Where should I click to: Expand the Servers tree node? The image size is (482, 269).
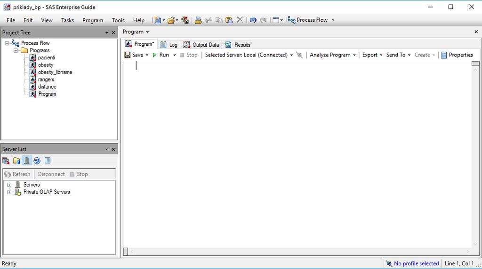pos(9,185)
